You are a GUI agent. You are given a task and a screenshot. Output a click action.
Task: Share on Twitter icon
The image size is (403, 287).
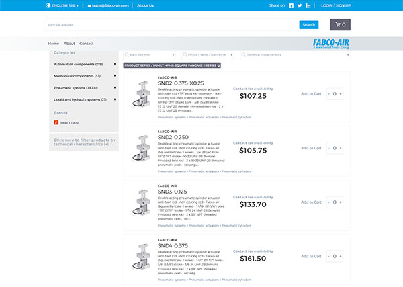(300, 5)
